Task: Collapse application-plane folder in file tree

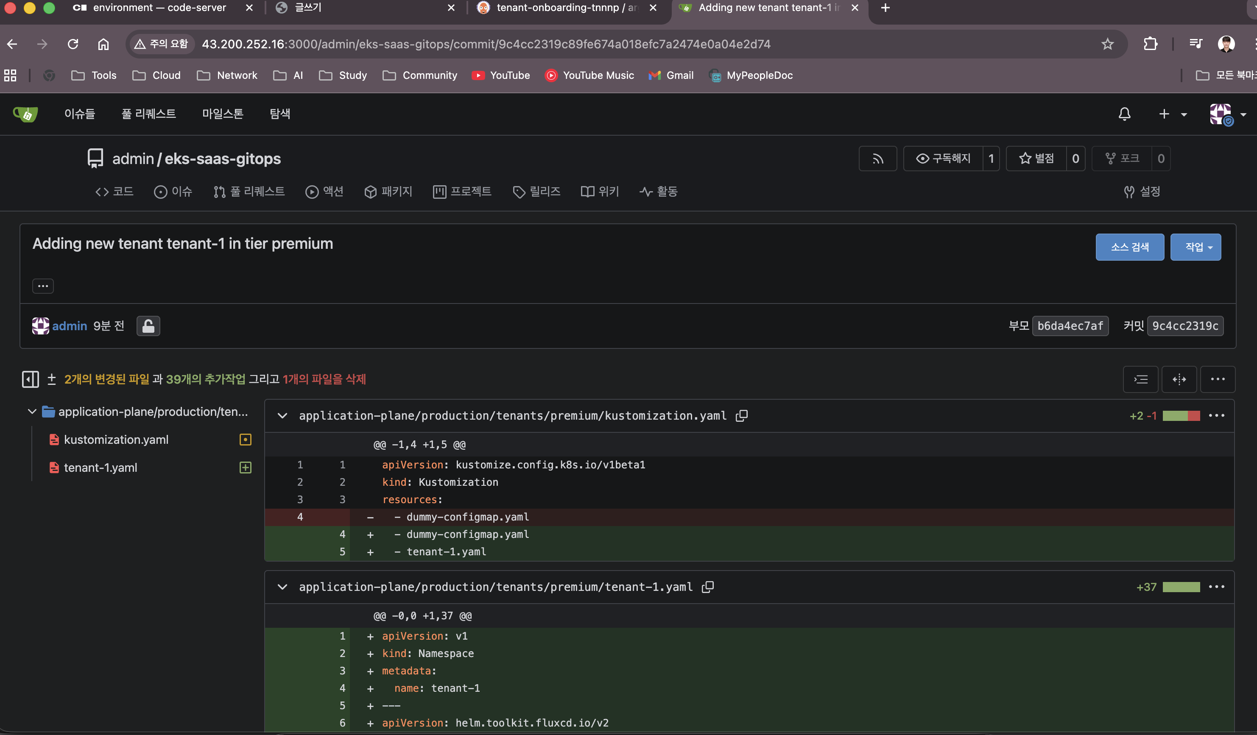Action: (32, 412)
